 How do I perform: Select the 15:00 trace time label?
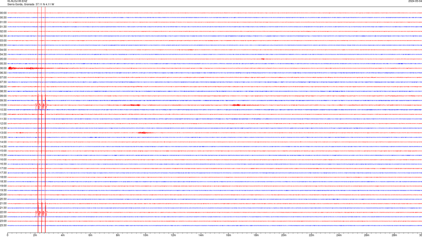click(x=3, y=151)
